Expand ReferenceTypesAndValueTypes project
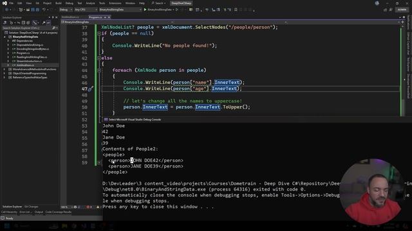This screenshot has height=231, width=412. pos(5,78)
